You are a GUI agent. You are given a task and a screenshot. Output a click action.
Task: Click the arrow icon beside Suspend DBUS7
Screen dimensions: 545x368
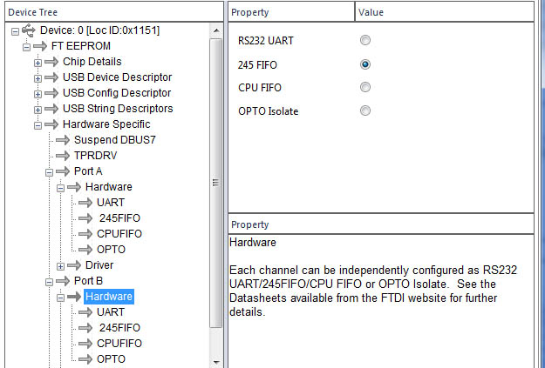pos(63,140)
